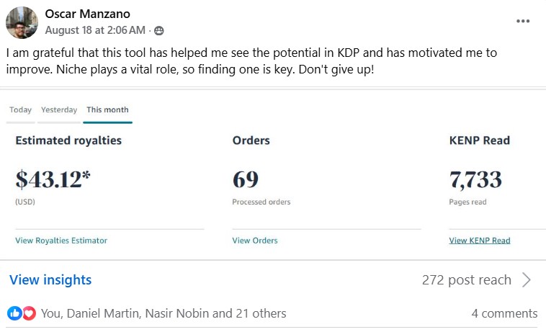Switch to the Yesterday tab

tap(59, 110)
